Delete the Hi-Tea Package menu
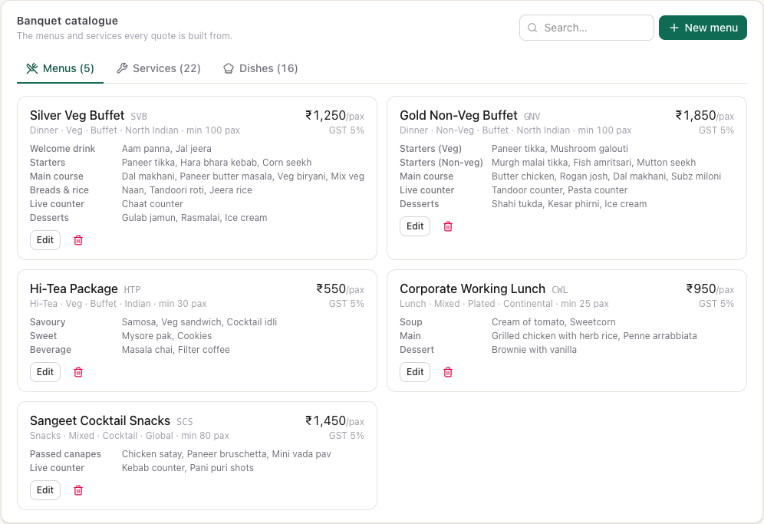Image resolution: width=764 pixels, height=524 pixels. tap(78, 372)
